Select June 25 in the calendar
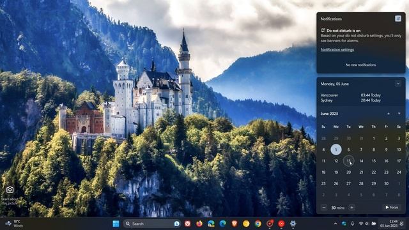Screen dimensions: 409x230 tap(323, 183)
